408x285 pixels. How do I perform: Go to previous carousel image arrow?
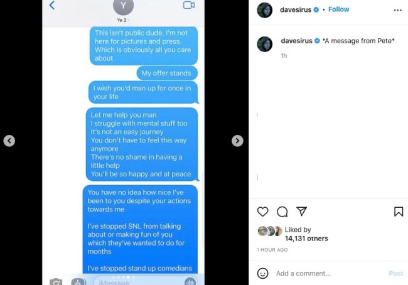point(9,141)
